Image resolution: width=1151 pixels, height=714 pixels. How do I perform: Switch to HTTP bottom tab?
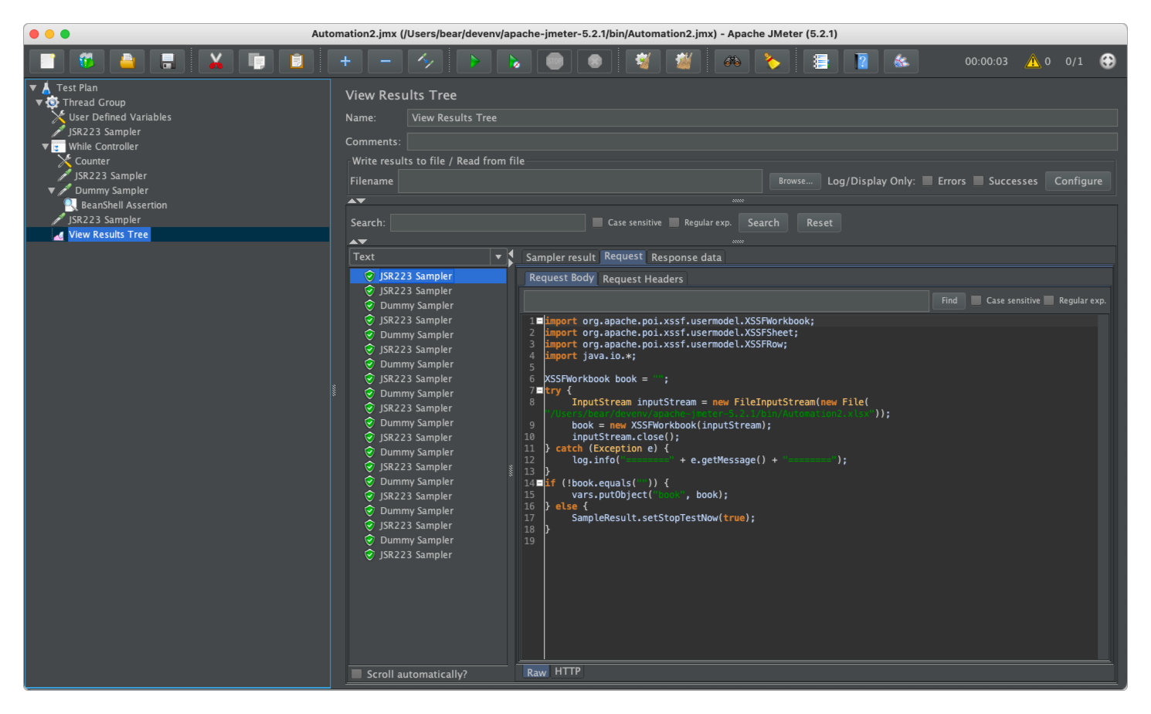point(568,672)
